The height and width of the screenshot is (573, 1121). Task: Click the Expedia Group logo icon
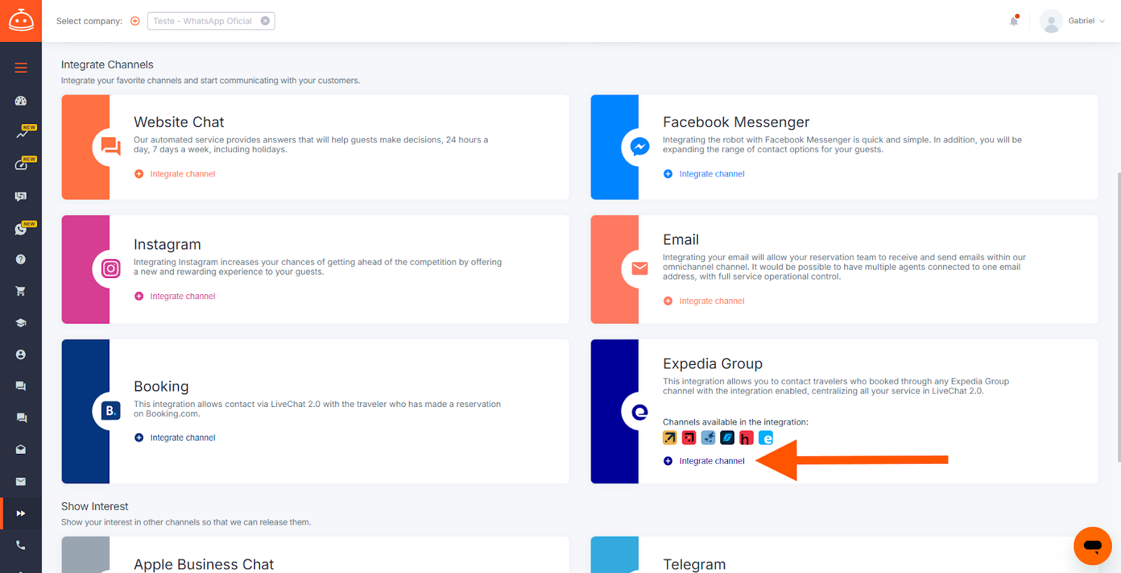pyautogui.click(x=640, y=412)
